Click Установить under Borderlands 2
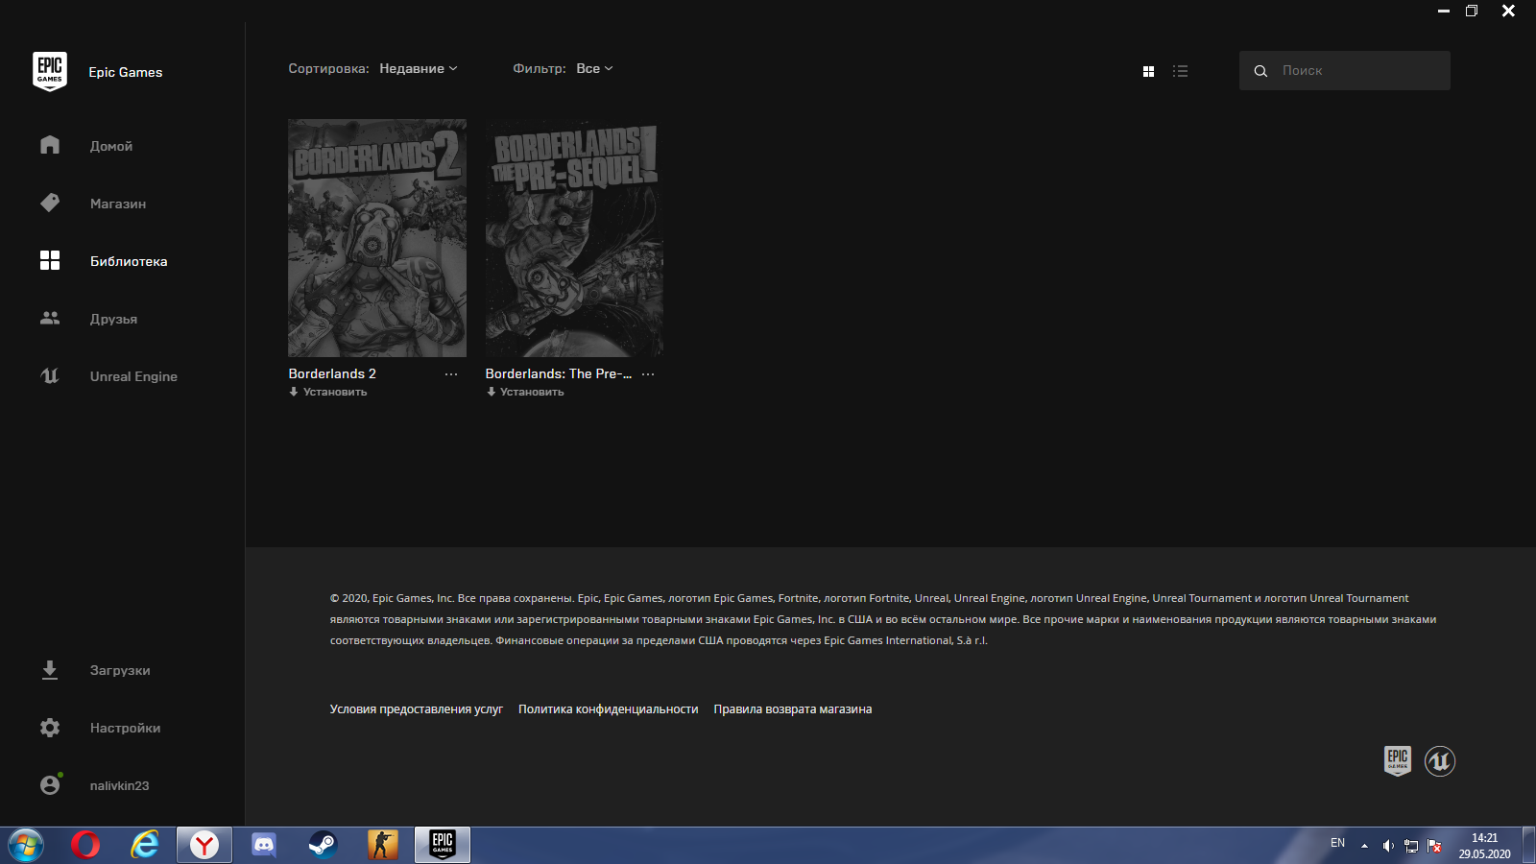The width and height of the screenshot is (1536, 864). point(335,392)
